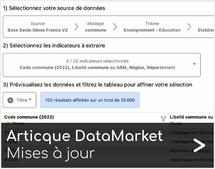Image resolution: width=215 pixels, height=169 pixels.
Task: Click the key icon under Code commune header
Action: click(x=7, y=124)
